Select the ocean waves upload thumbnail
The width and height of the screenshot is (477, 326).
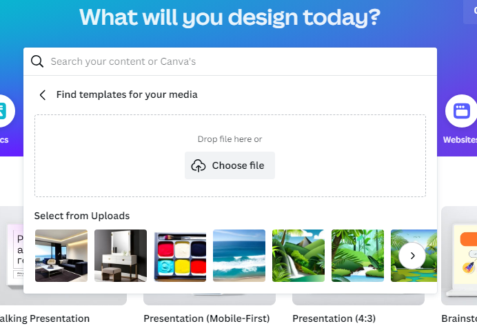(239, 256)
